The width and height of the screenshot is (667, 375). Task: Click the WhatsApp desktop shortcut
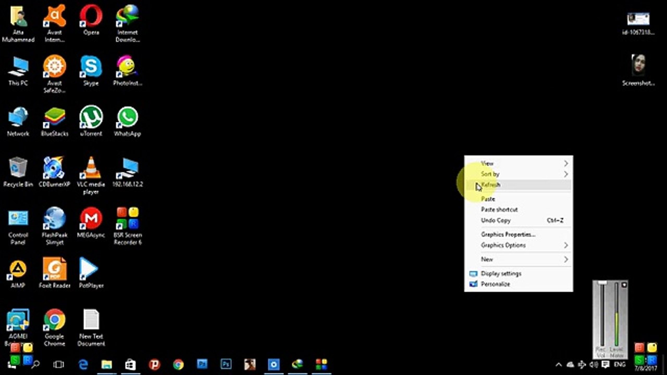[x=128, y=121]
